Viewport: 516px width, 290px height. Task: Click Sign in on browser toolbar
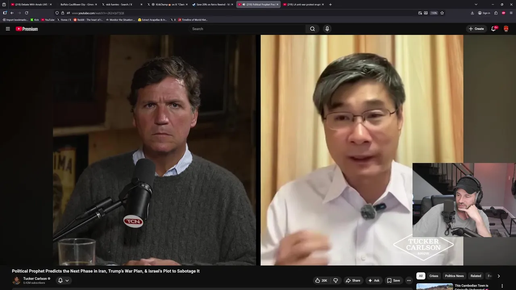click(x=484, y=13)
